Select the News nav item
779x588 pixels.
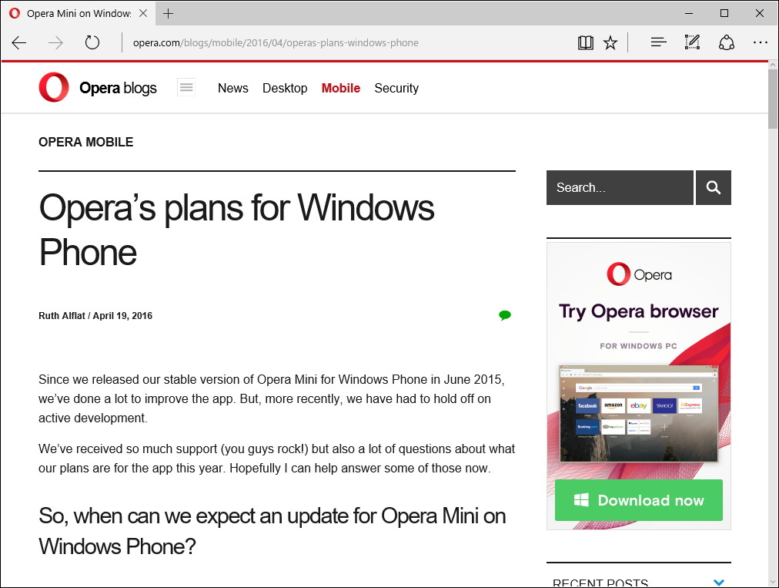(233, 88)
